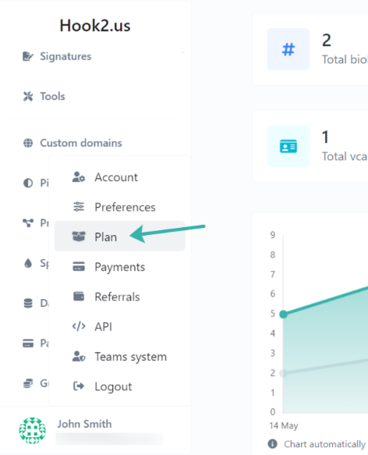Image resolution: width=368 pixels, height=455 pixels.
Task: Click the Tools wrench icon
Action: tap(28, 96)
